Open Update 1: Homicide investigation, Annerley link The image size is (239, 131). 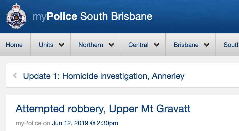(x=104, y=76)
